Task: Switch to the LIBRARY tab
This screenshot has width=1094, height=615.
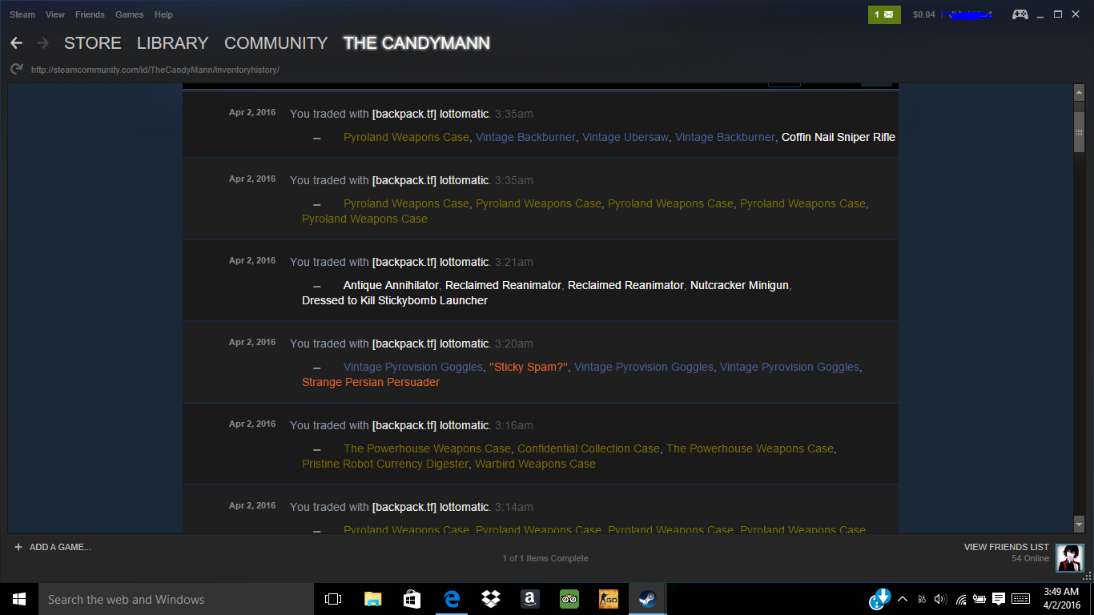Action: (172, 43)
